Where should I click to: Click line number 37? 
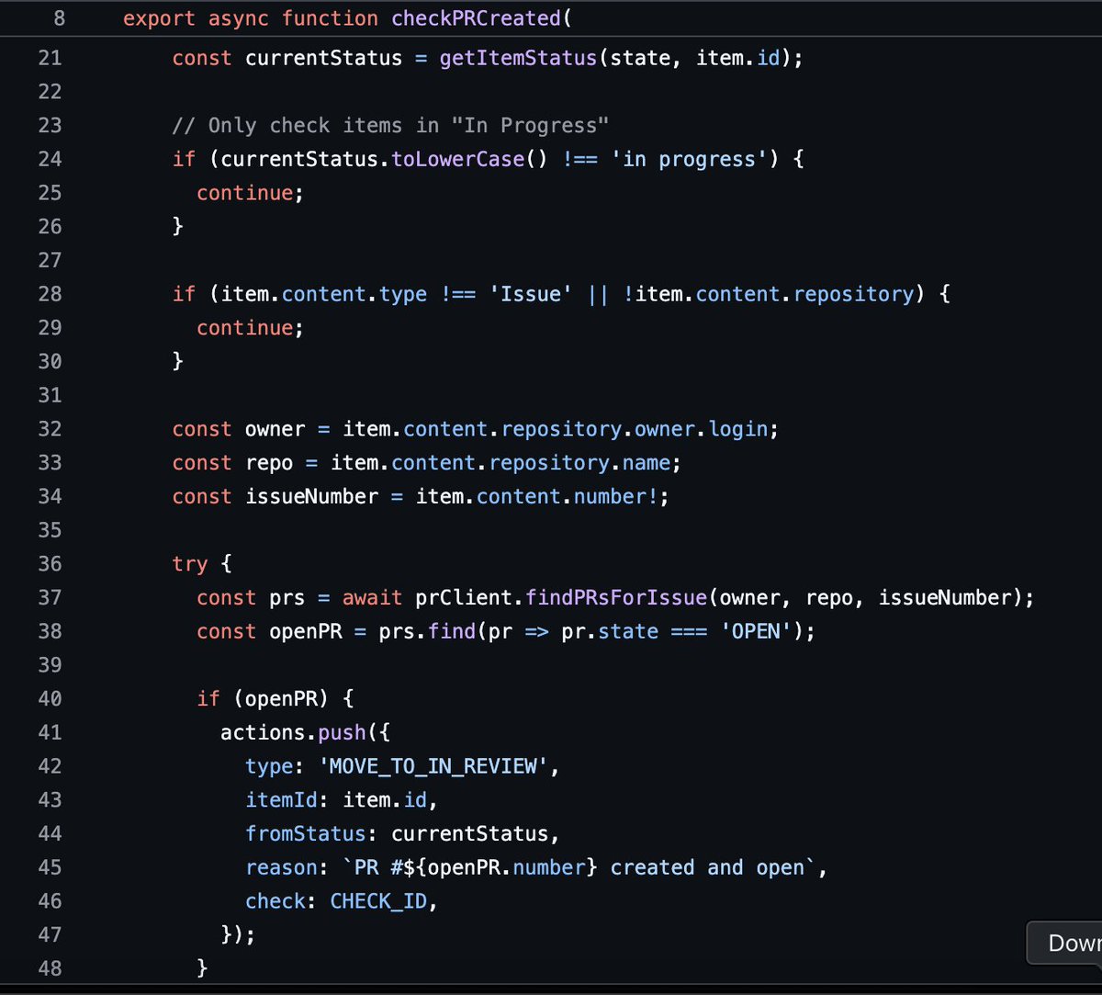tap(50, 598)
